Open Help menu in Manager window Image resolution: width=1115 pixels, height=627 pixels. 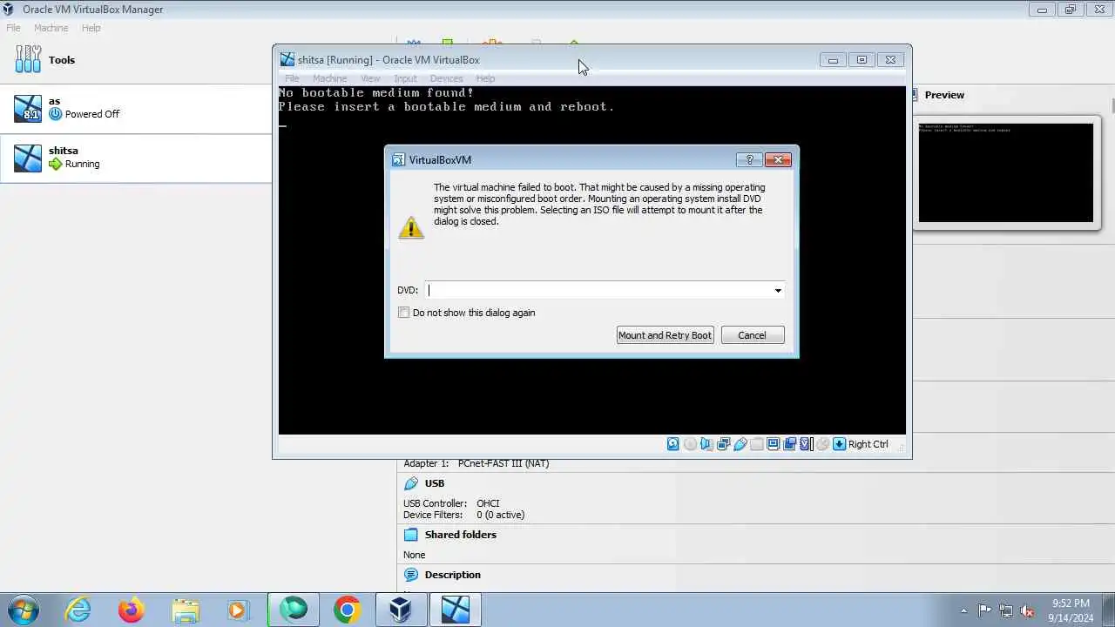tap(91, 28)
